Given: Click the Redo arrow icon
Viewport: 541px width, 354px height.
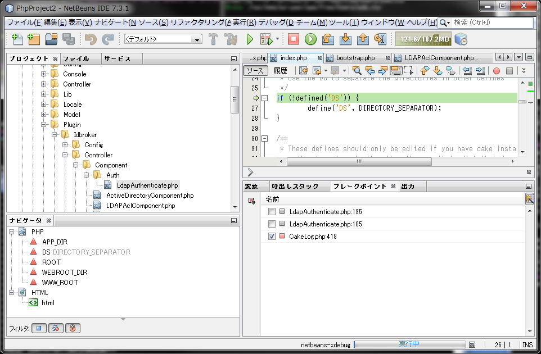Looking at the screenshot, I should click(107, 39).
